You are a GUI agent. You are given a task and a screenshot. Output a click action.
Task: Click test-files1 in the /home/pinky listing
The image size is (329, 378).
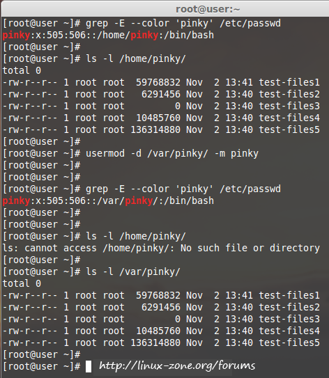(289, 82)
